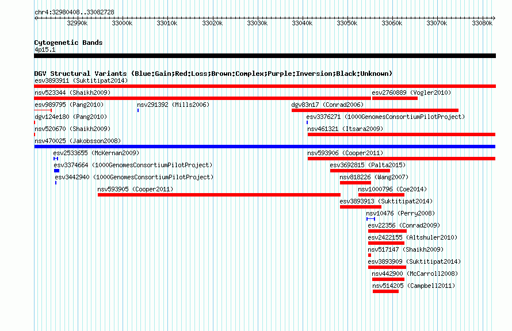This screenshot has width=512, height=331.
Task: Click the thin red line under esv989795
Action: point(43,110)
